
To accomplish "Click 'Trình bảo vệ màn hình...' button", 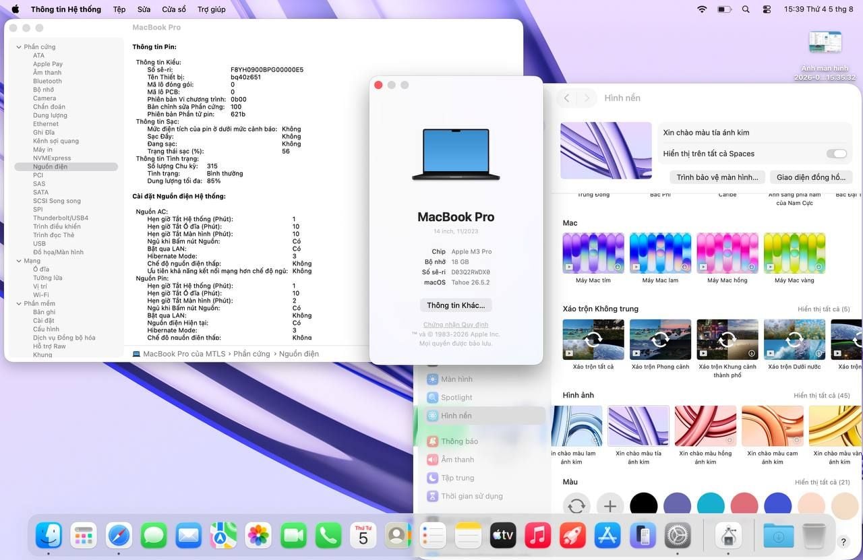I will point(717,177).
